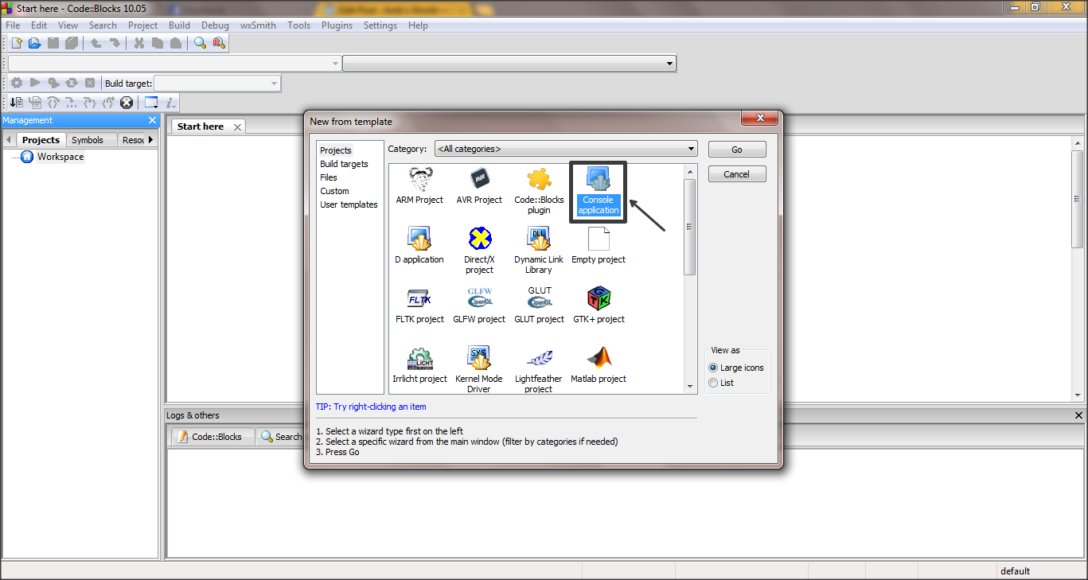Select Files wizard type

point(329,177)
